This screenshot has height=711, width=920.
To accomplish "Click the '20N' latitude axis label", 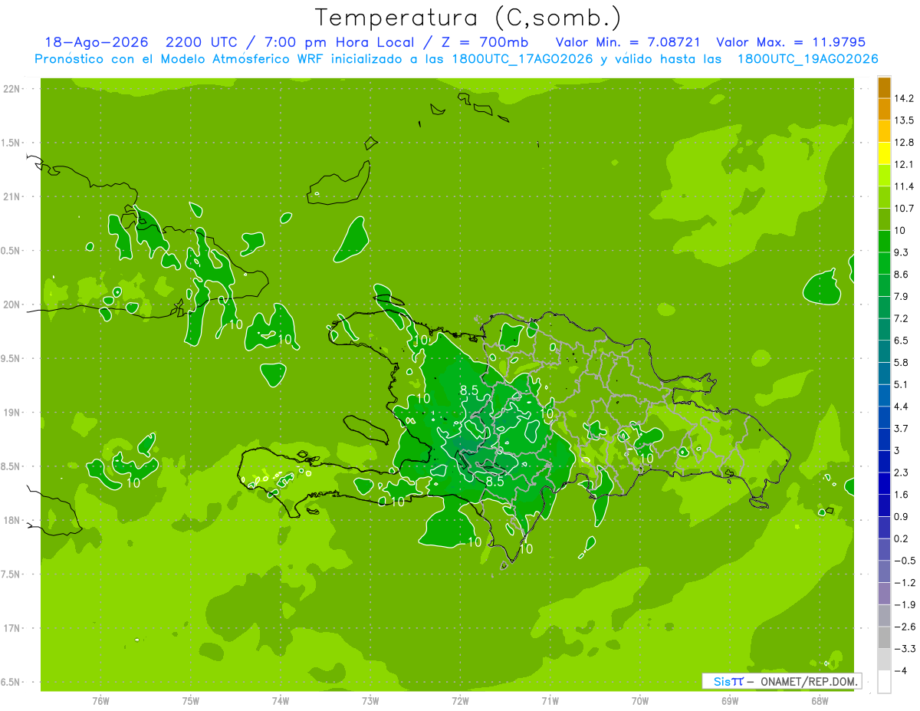I will tap(13, 304).
